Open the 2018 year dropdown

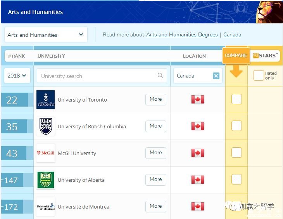17,76
